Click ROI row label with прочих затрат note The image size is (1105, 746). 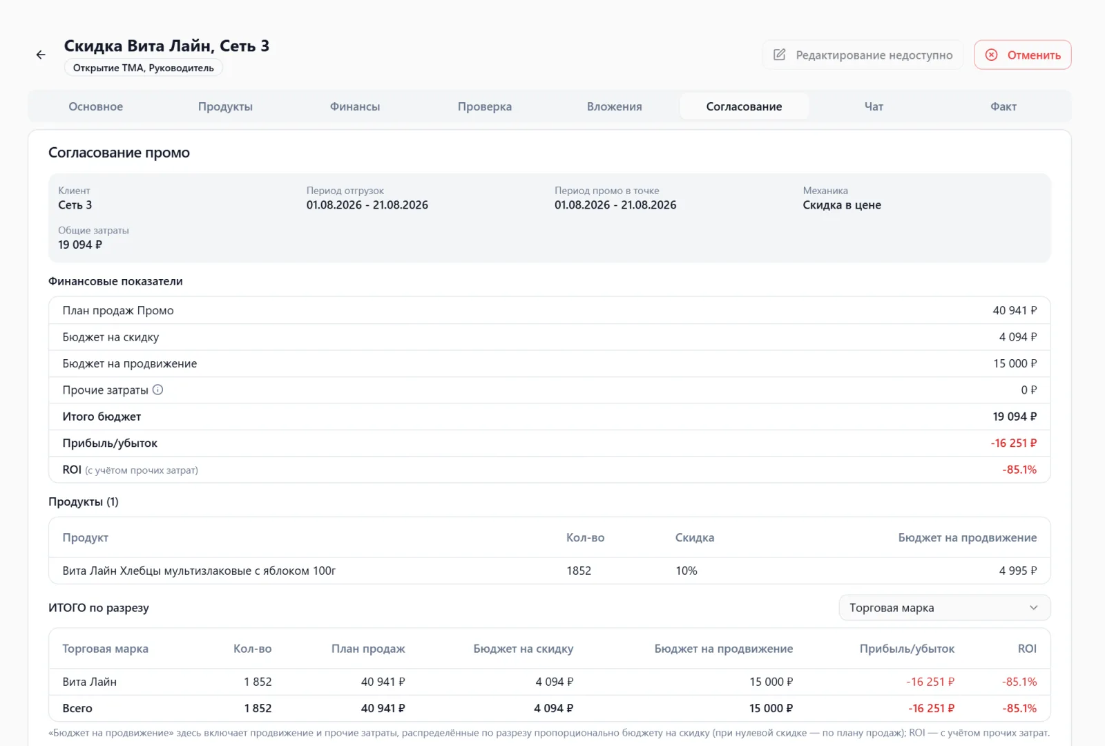click(x=130, y=470)
